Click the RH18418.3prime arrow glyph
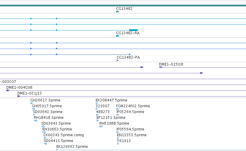246x151 pixels. coord(36,121)
